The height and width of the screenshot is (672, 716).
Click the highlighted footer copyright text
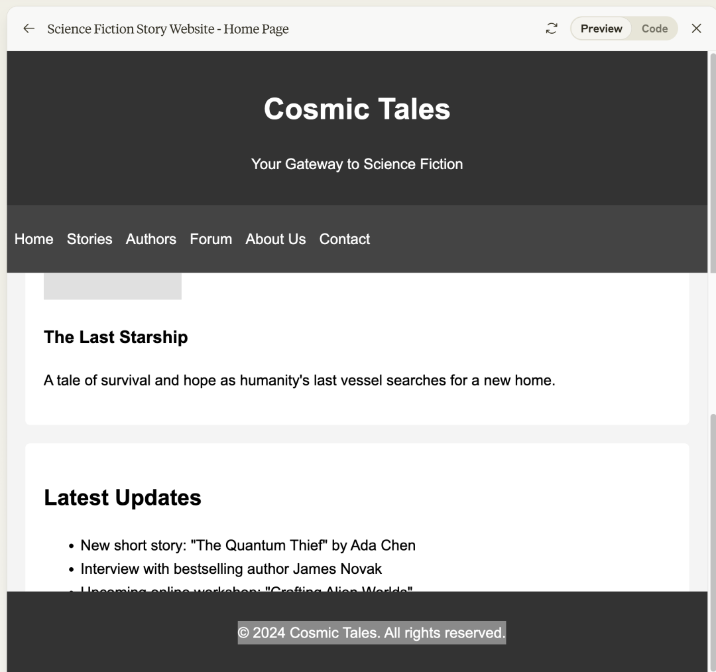[371, 633]
